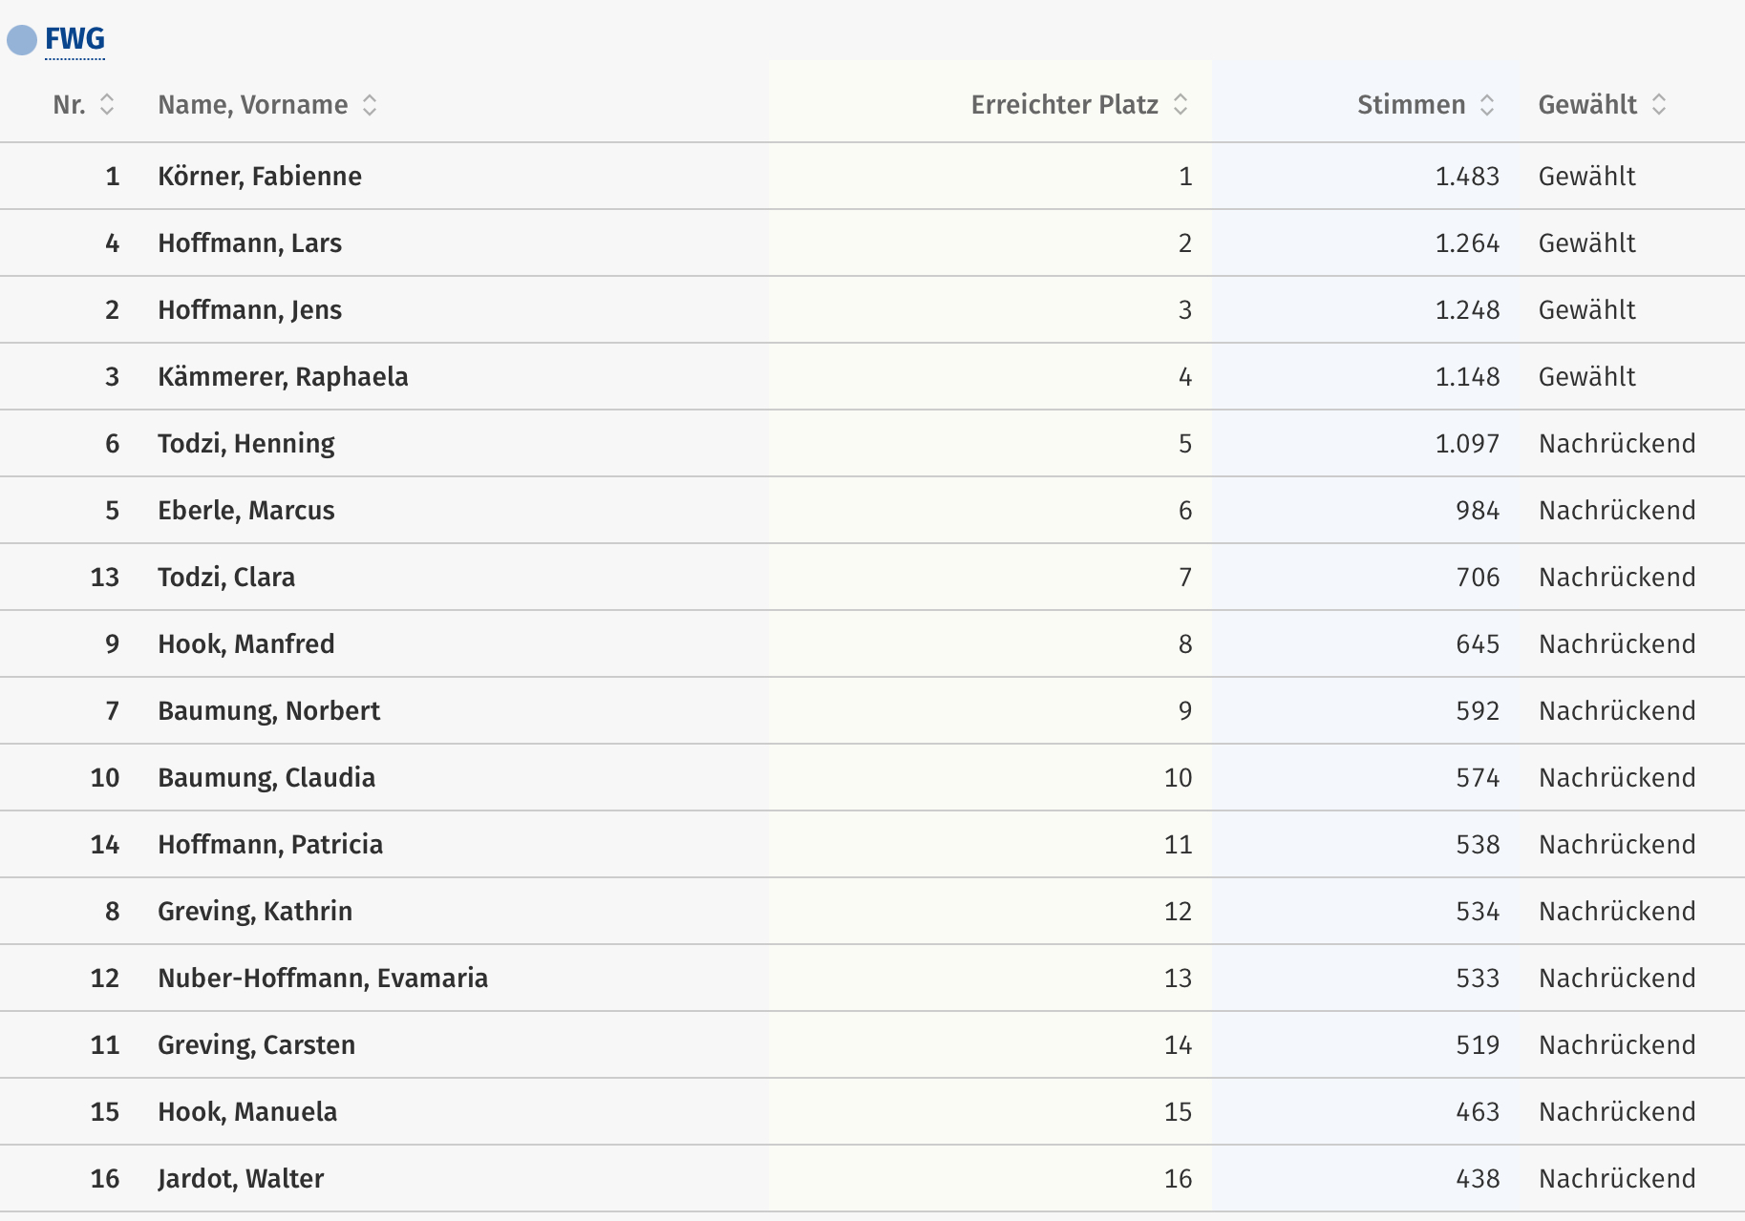Click Gewählt status for Körner, Fabienne
Image resolution: width=1745 pixels, height=1221 pixels.
[x=1586, y=177]
